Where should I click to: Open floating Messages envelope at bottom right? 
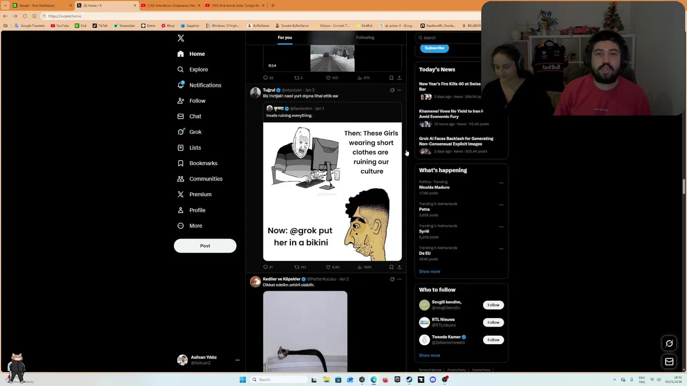click(669, 362)
